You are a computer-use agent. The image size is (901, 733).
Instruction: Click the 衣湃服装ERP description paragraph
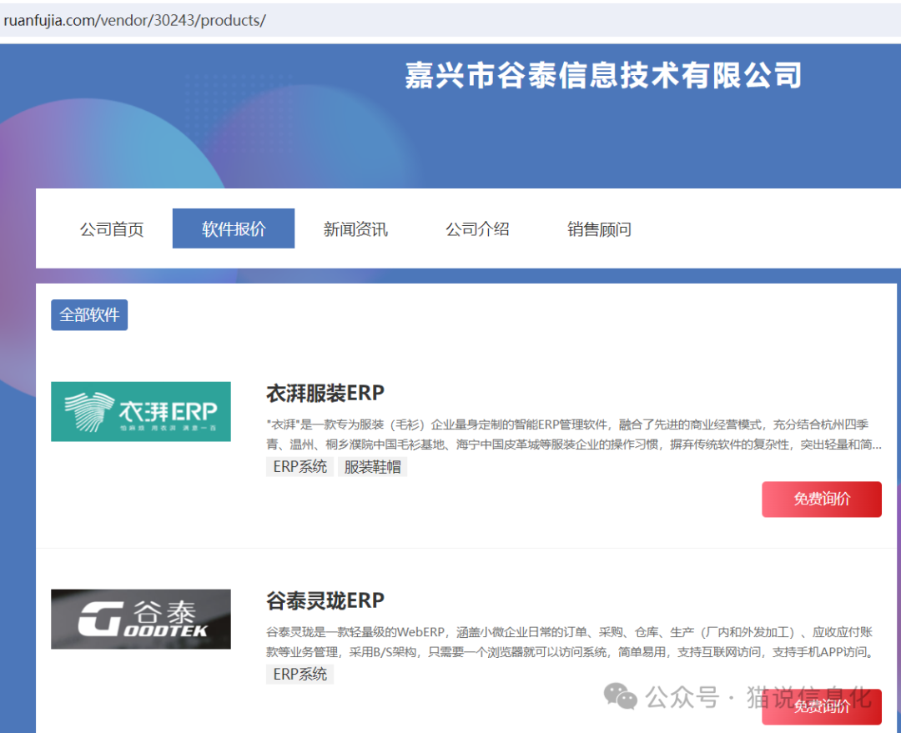pyautogui.click(x=573, y=434)
